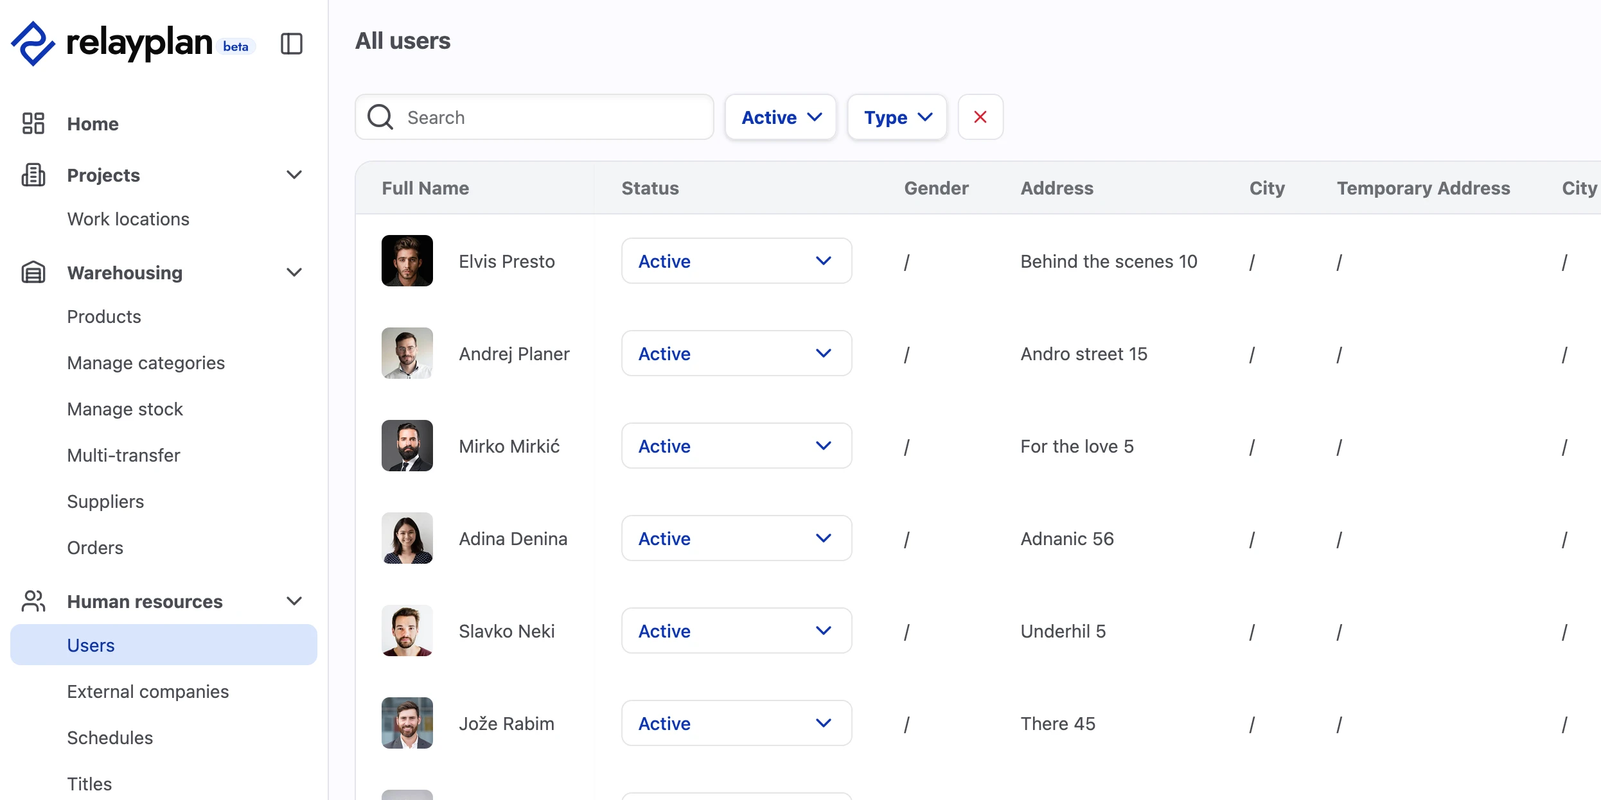Open Manage stock page
The width and height of the screenshot is (1601, 800).
coord(125,409)
